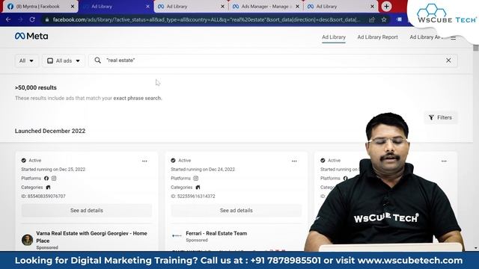This screenshot has width=479, height=269.
Task: Open Varna Real Estate with Georgi Georgiev page
Action: click(91, 237)
